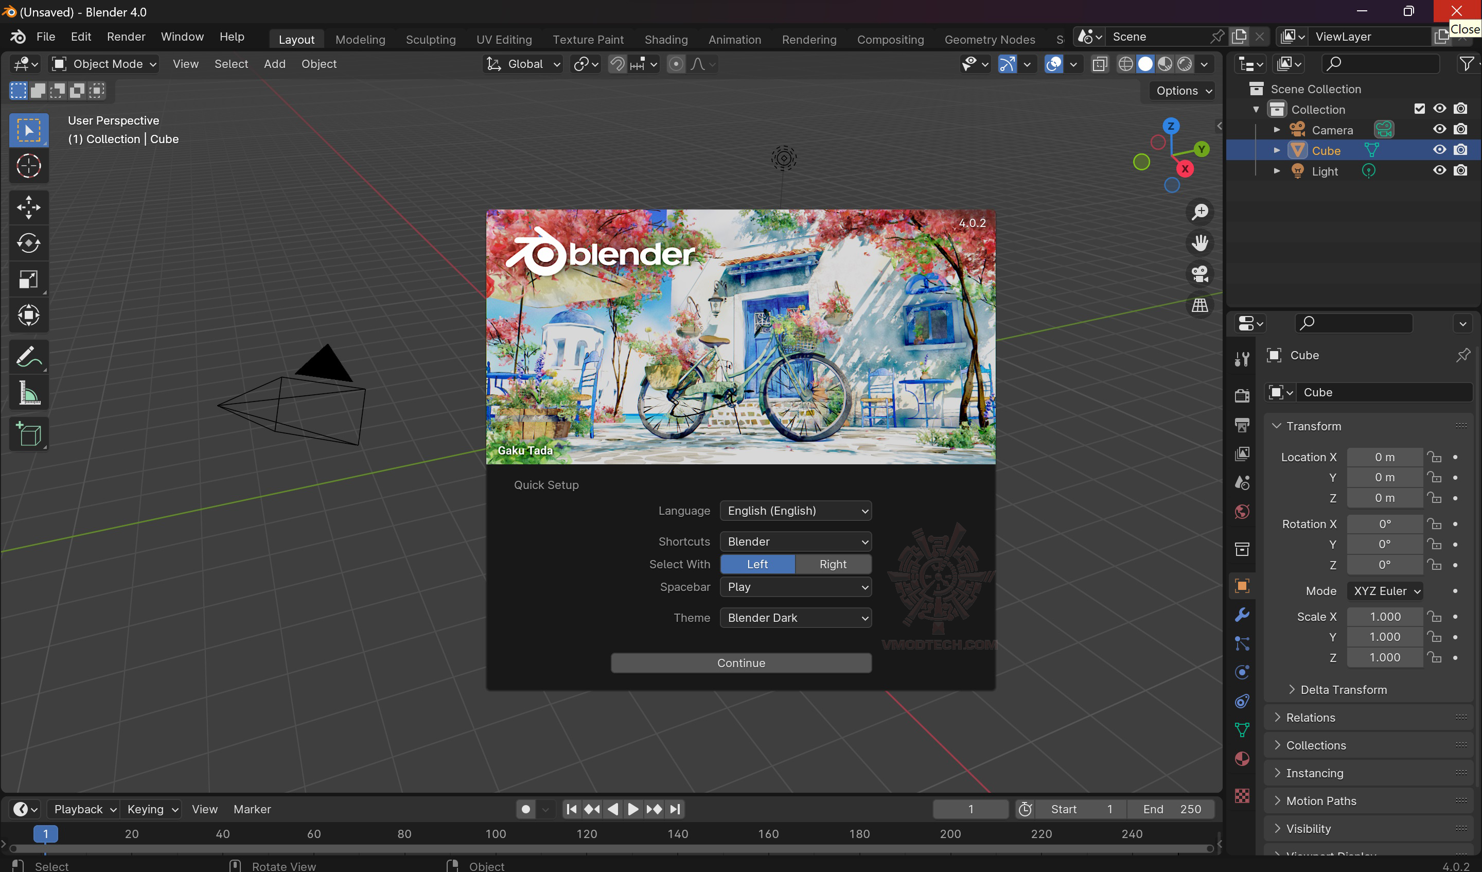1482x872 pixels.
Task: Open Modifiers wrench tab in properties
Action: 1242,615
